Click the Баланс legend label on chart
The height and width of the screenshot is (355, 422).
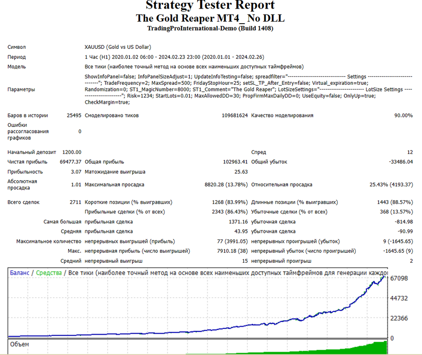(19, 273)
